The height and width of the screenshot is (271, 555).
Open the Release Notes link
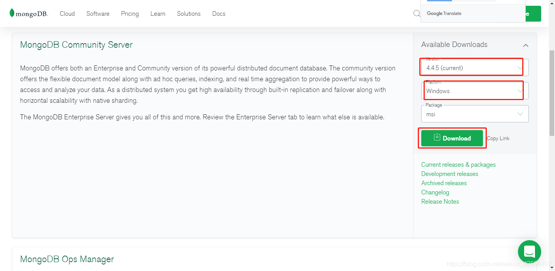pos(440,202)
